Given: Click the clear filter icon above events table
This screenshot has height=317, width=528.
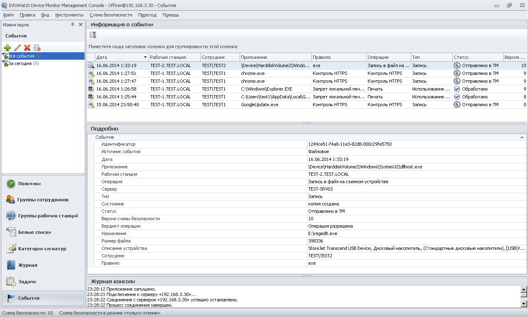Looking at the screenshot, I should coord(93,35).
